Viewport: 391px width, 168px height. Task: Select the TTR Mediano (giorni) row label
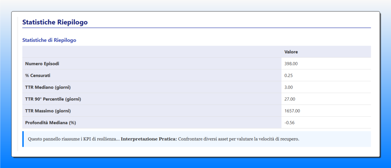(48, 87)
